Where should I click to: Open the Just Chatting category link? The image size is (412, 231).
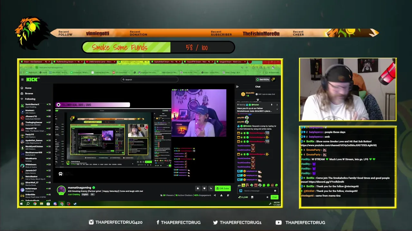click(x=74, y=194)
